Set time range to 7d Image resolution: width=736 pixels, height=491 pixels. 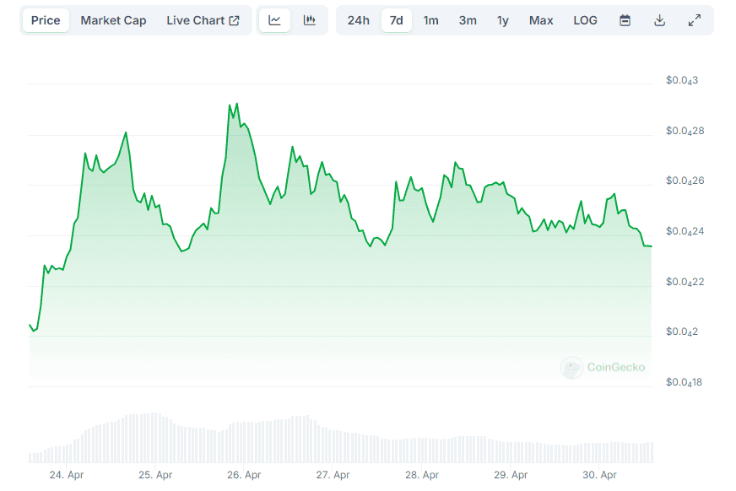pyautogui.click(x=396, y=20)
